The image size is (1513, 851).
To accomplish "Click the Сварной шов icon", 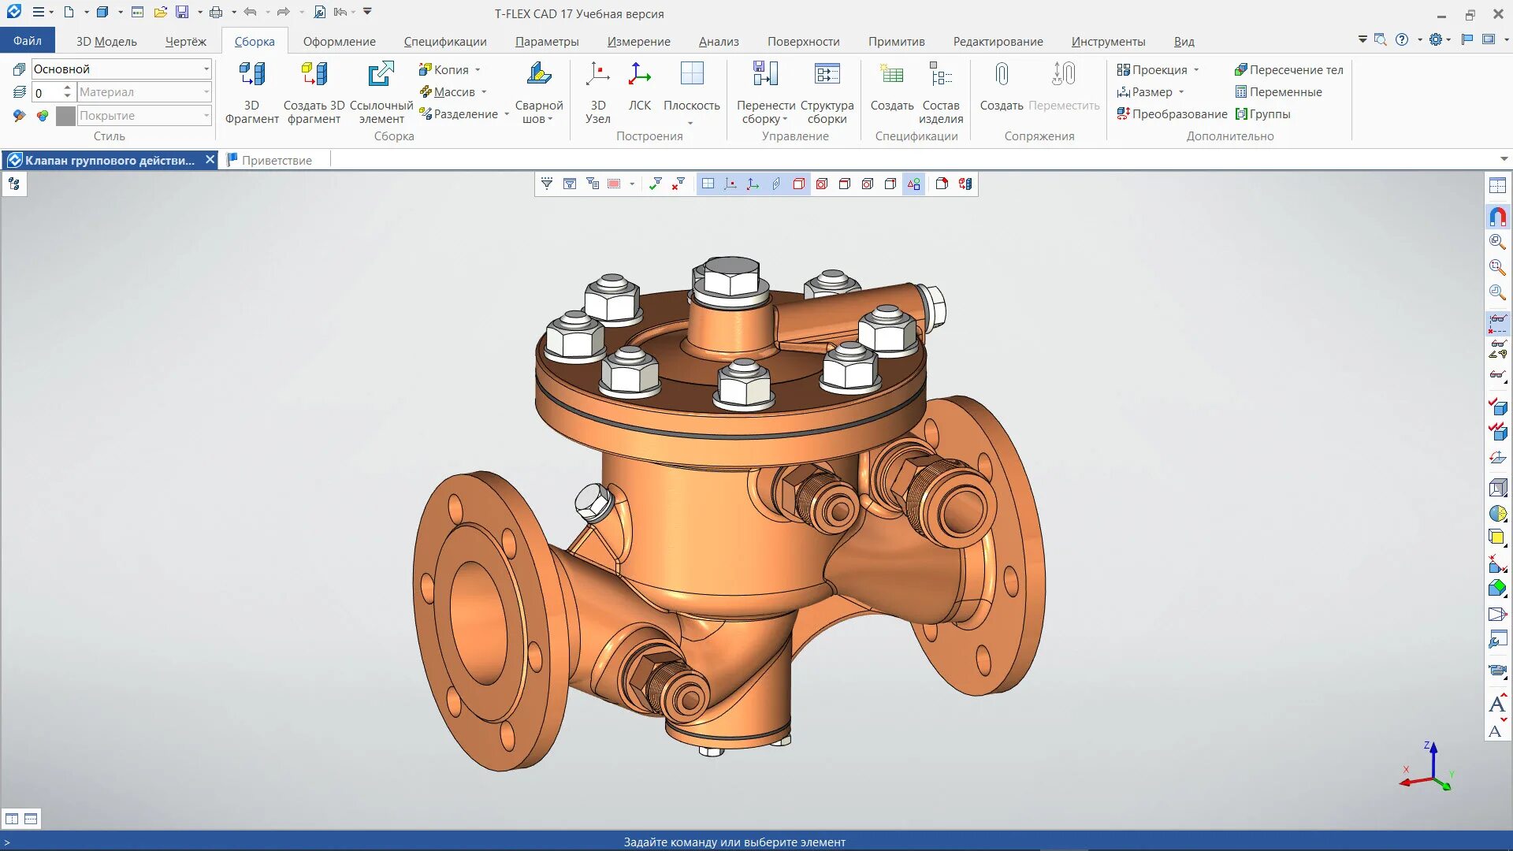I will [538, 75].
